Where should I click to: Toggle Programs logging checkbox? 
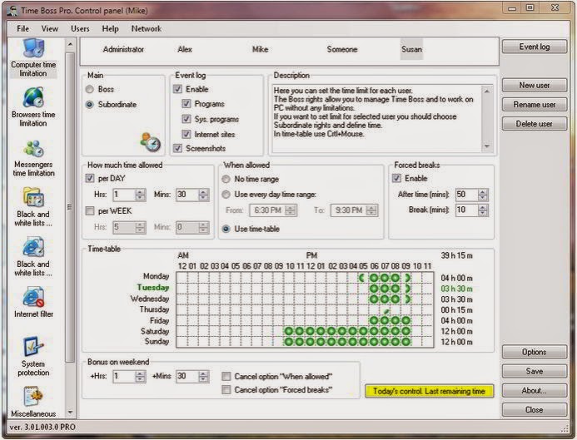[x=187, y=104]
